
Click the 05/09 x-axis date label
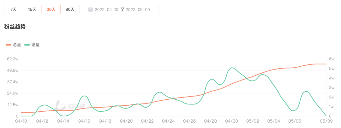326,121
